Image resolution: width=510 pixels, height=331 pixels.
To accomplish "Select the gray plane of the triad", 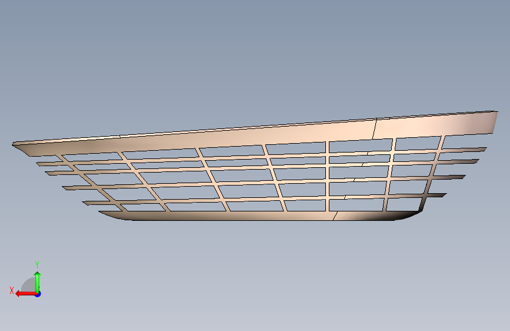I will (29, 285).
